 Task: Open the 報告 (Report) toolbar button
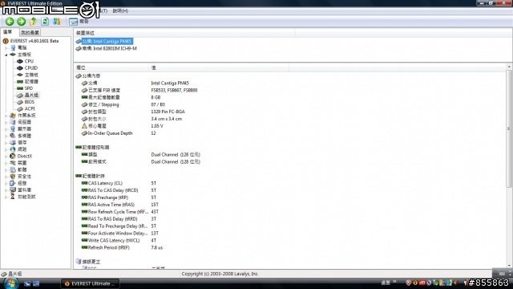click(79, 22)
